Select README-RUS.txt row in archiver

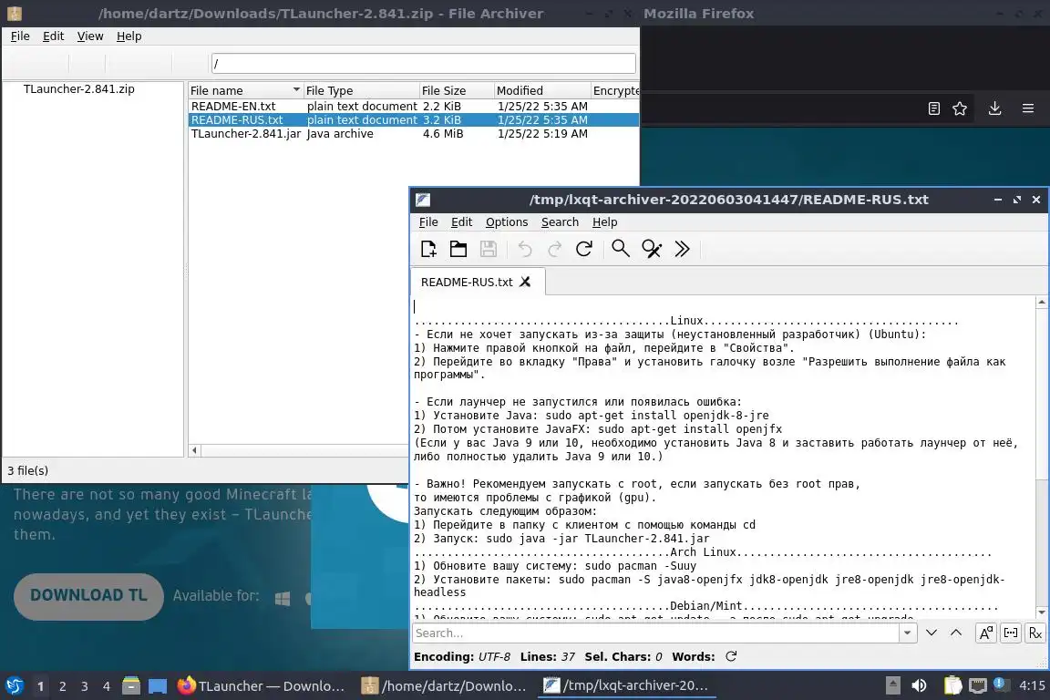pyautogui.click(x=414, y=120)
